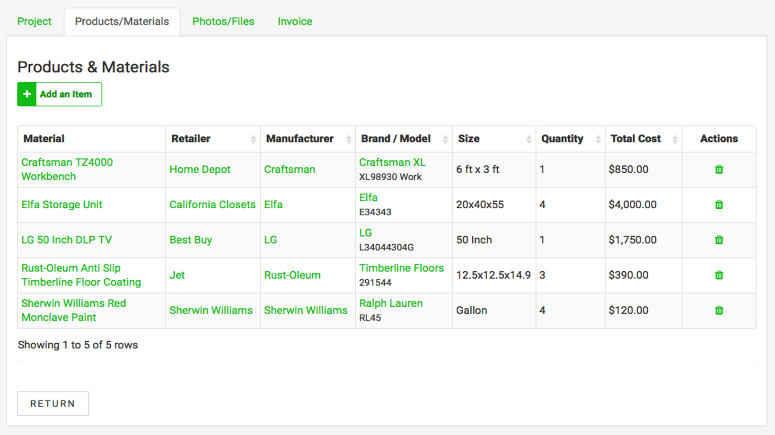The image size is (775, 435).
Task: Toggle the Size column sort arrows
Action: [529, 139]
